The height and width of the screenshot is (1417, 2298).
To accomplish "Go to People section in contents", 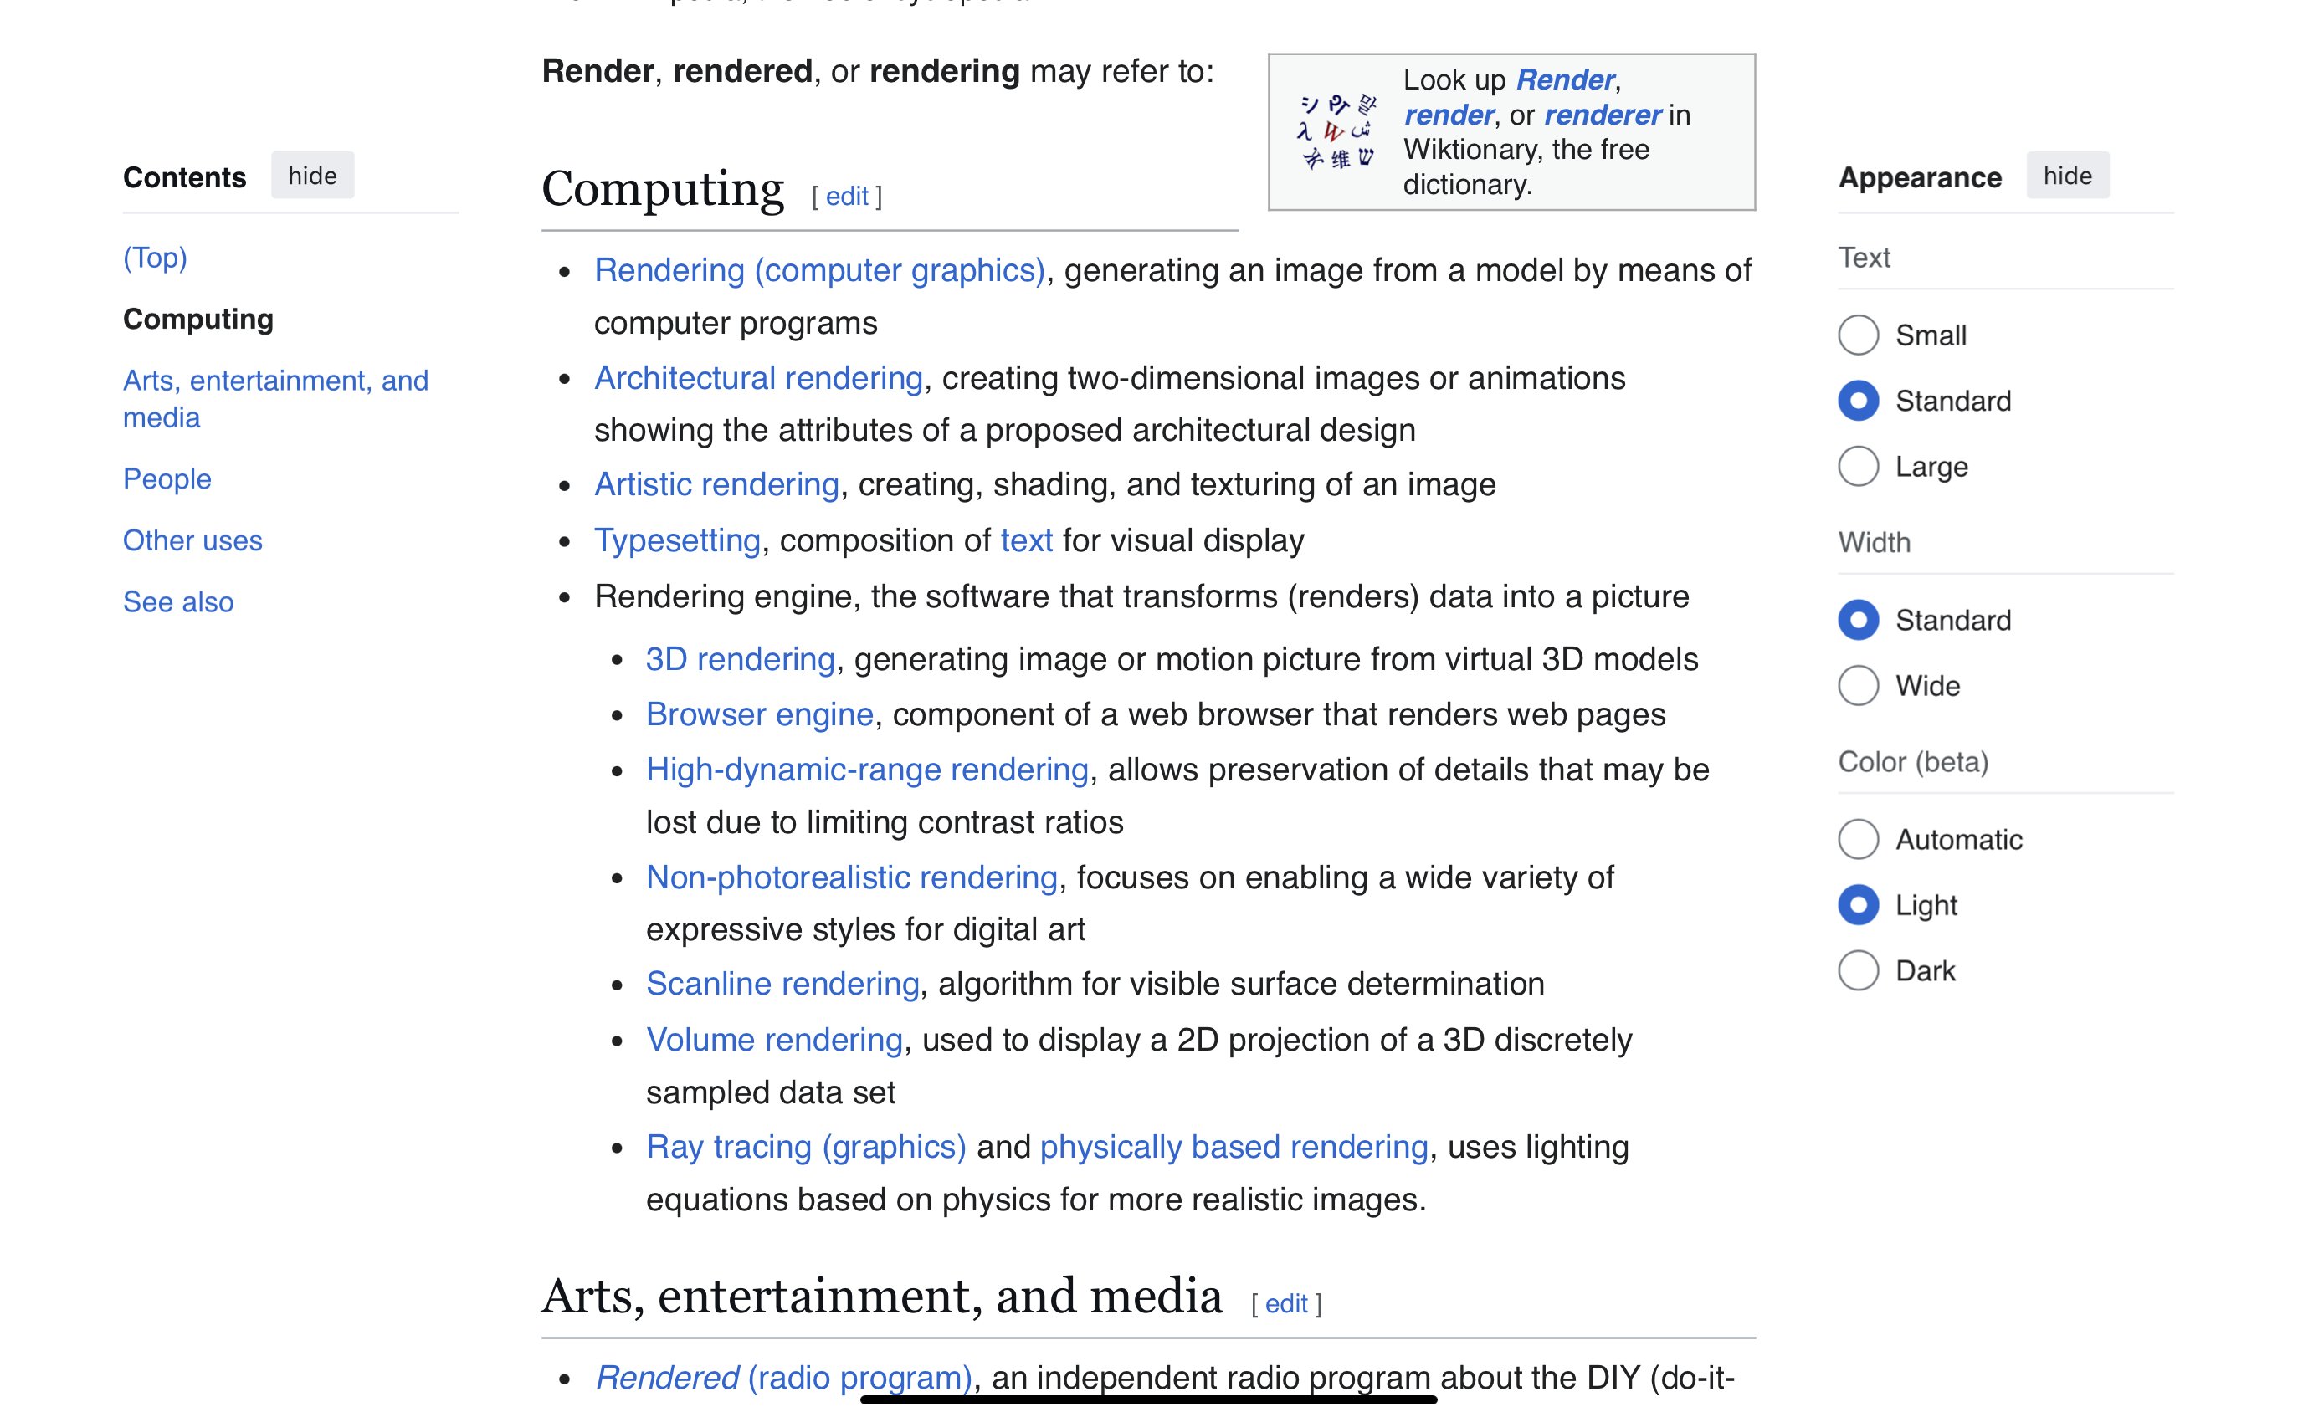I will click(x=167, y=479).
